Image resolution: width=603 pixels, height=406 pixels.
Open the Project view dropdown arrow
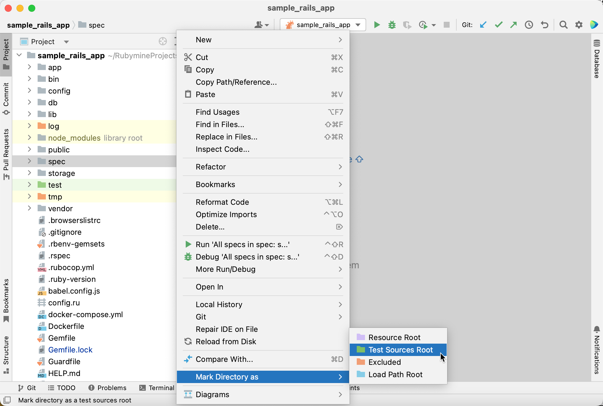(66, 41)
